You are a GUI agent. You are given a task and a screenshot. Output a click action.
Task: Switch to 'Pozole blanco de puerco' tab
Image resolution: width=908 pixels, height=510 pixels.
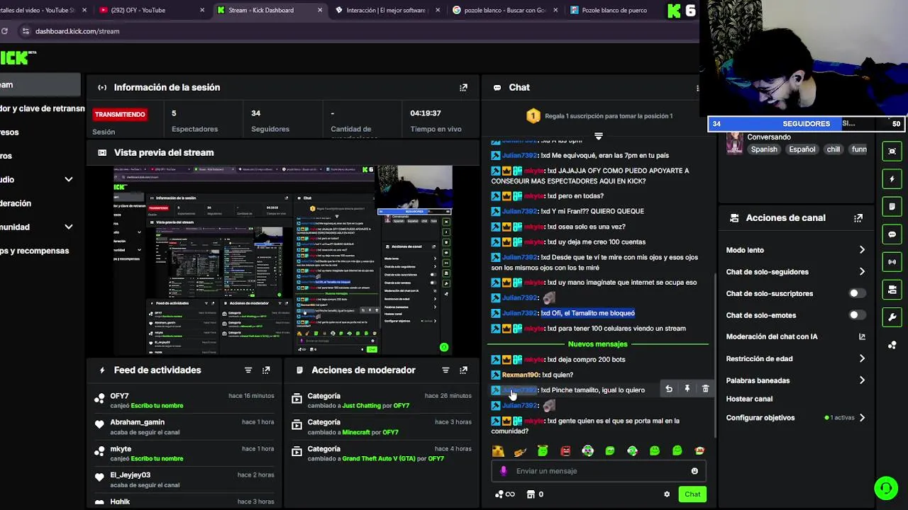pos(614,10)
